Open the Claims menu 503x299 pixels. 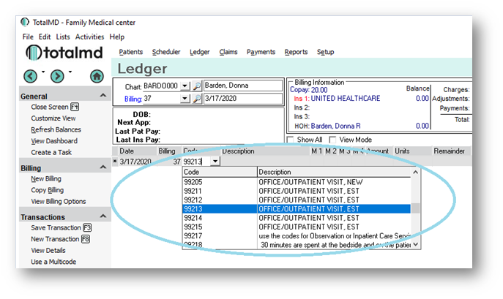[228, 52]
